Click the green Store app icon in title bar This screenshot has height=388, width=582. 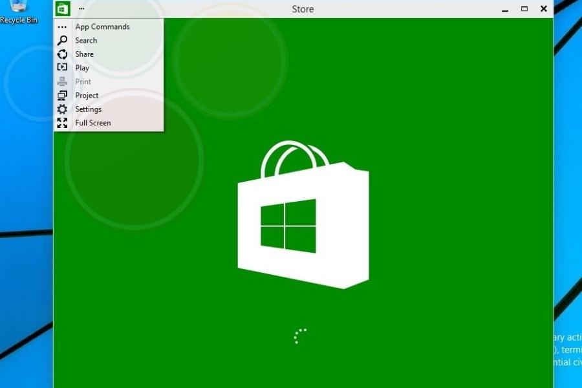pos(63,9)
